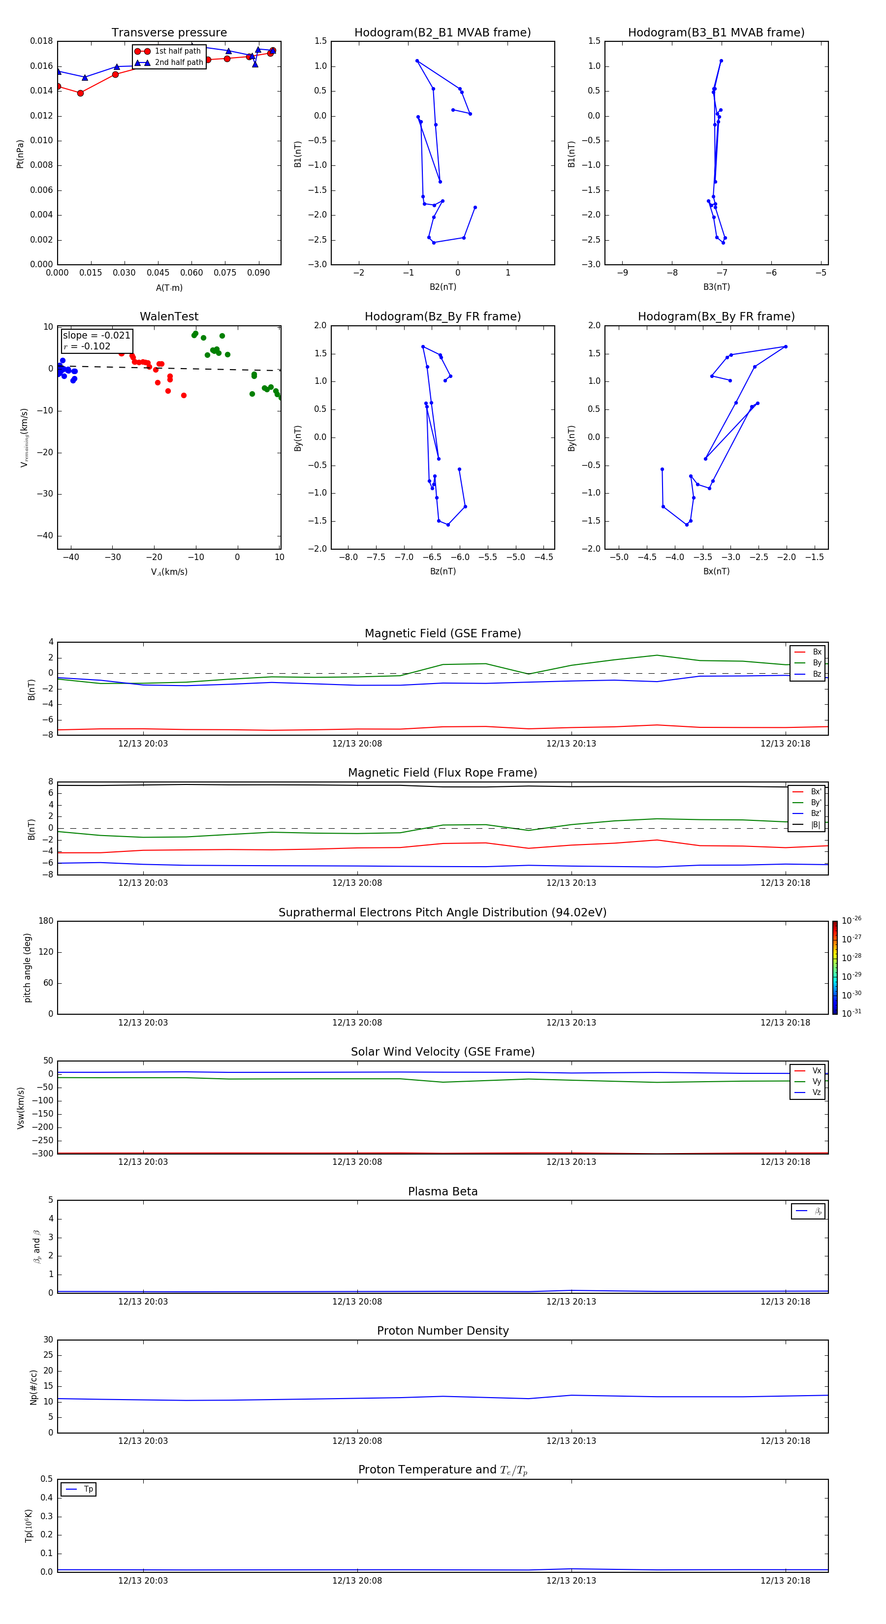Select the By' legend entry in Flux Rope plot
The height and width of the screenshot is (1624, 886).
(807, 803)
